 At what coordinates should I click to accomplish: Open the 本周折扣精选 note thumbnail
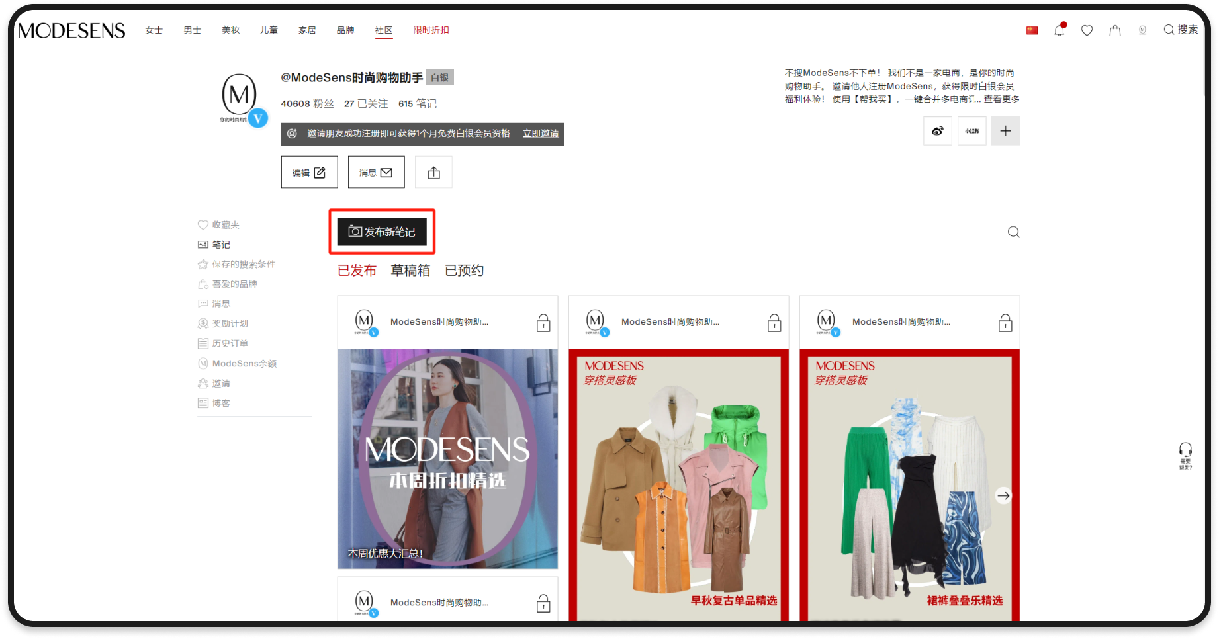tap(447, 458)
